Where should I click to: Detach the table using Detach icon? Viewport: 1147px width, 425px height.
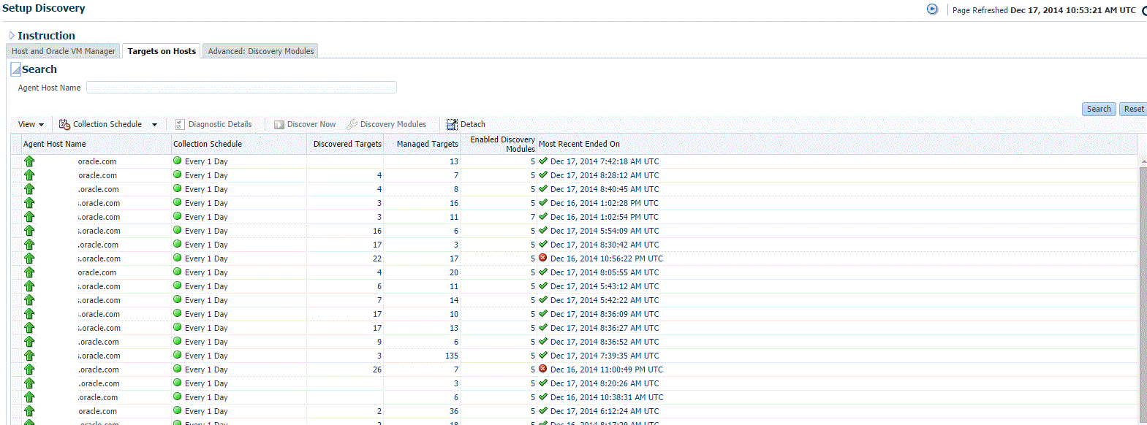(452, 124)
